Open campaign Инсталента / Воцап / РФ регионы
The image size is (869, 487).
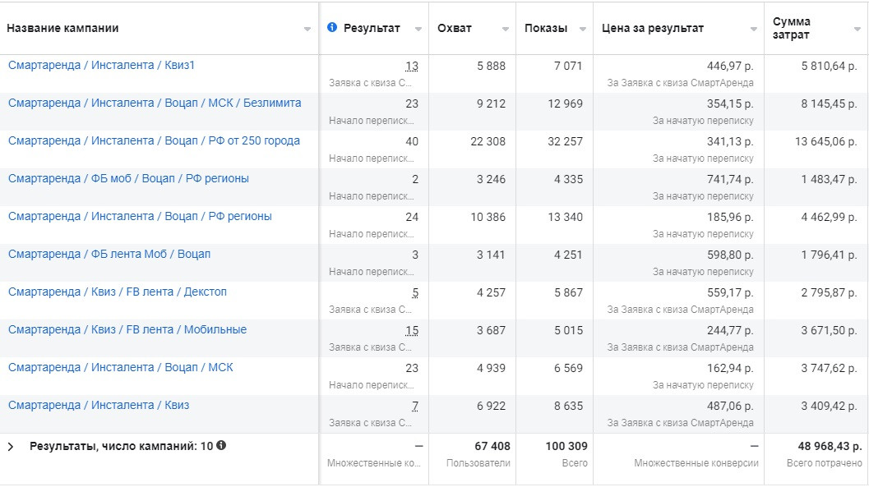pyautogui.click(x=141, y=216)
